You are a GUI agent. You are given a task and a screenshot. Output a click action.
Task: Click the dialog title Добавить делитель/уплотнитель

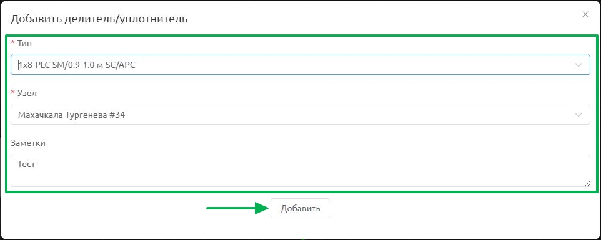(99, 19)
